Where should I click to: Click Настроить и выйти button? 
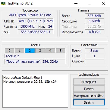click(x=89, y=95)
